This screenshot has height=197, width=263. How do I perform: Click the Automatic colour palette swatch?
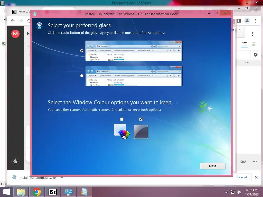[x=122, y=132]
